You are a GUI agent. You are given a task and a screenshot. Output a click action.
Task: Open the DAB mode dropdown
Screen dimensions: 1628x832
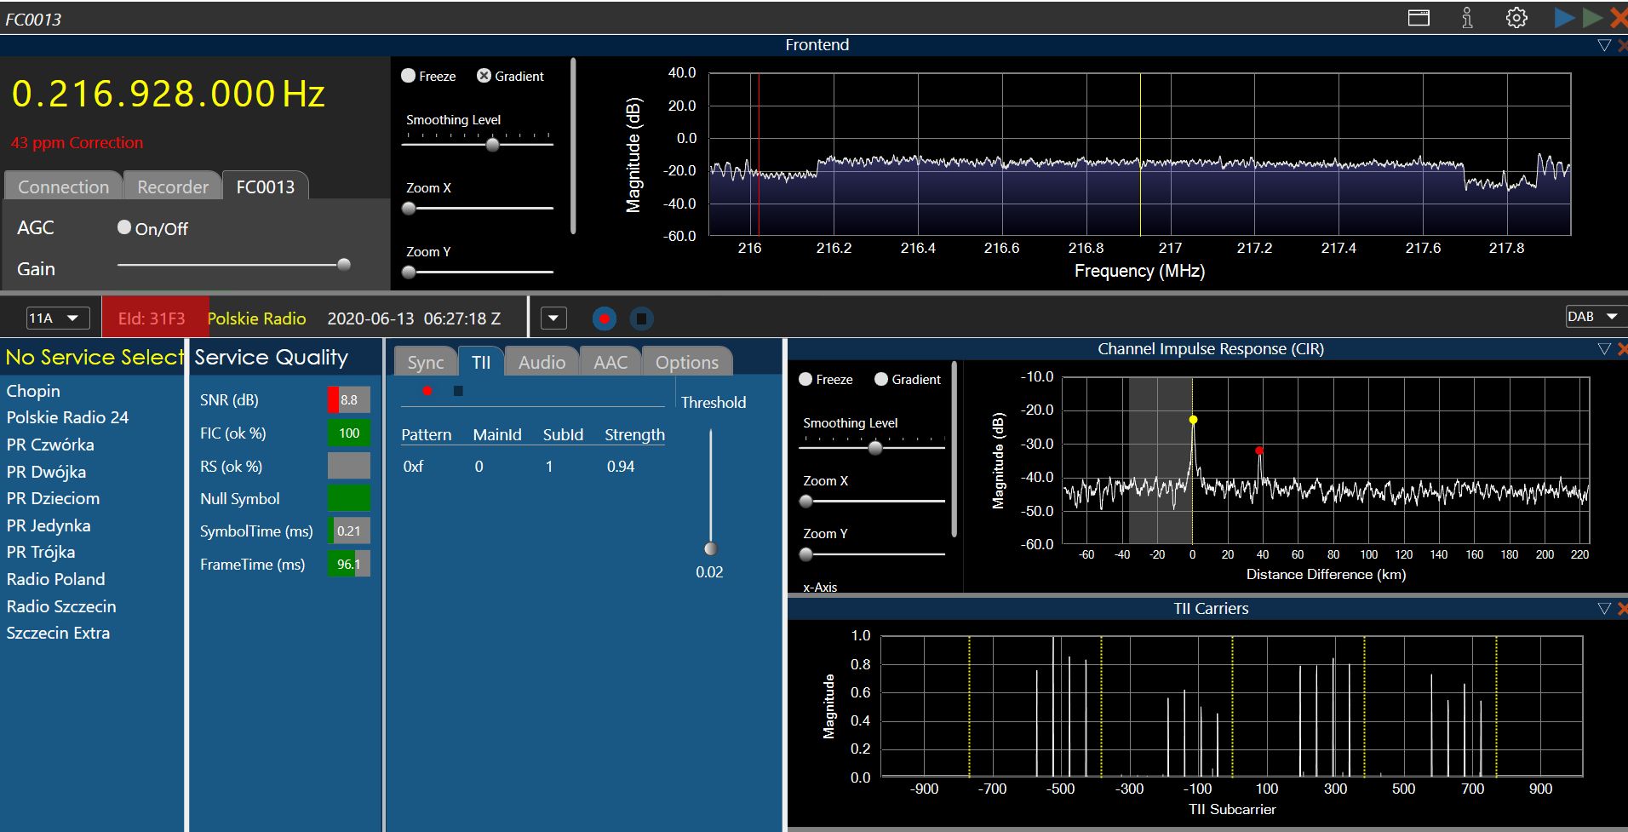pos(1594,317)
